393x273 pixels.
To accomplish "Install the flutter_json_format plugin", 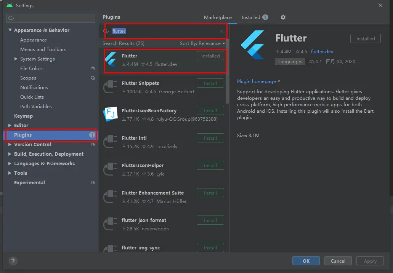I will pos(210,220).
